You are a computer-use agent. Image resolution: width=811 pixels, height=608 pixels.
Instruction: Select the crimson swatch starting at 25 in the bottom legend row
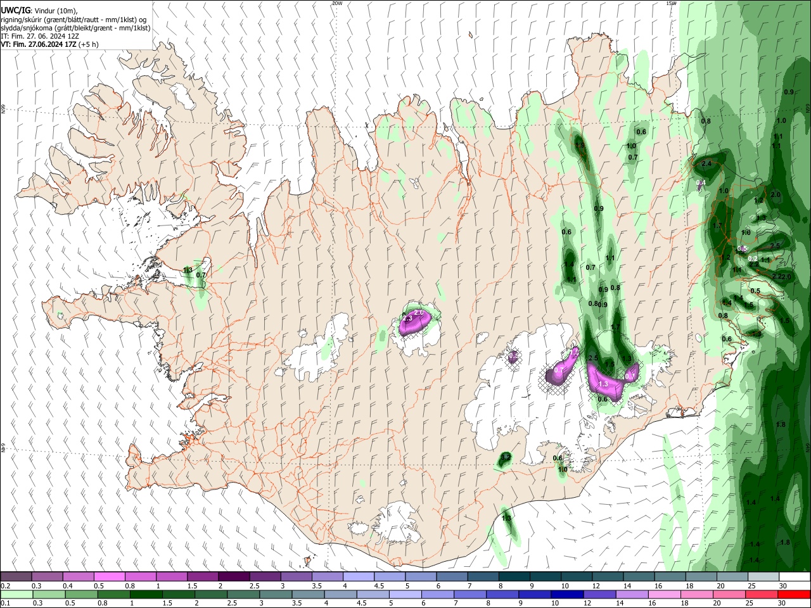click(x=761, y=594)
